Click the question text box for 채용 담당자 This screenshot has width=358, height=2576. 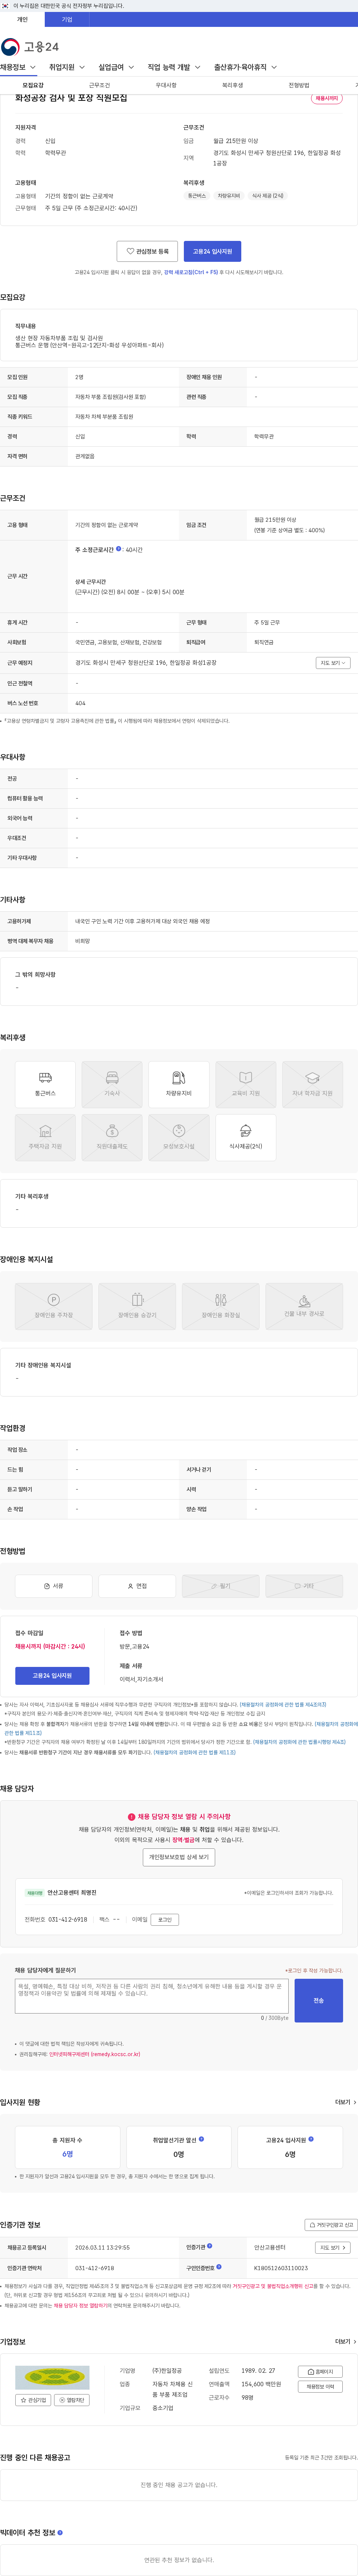(x=151, y=1996)
